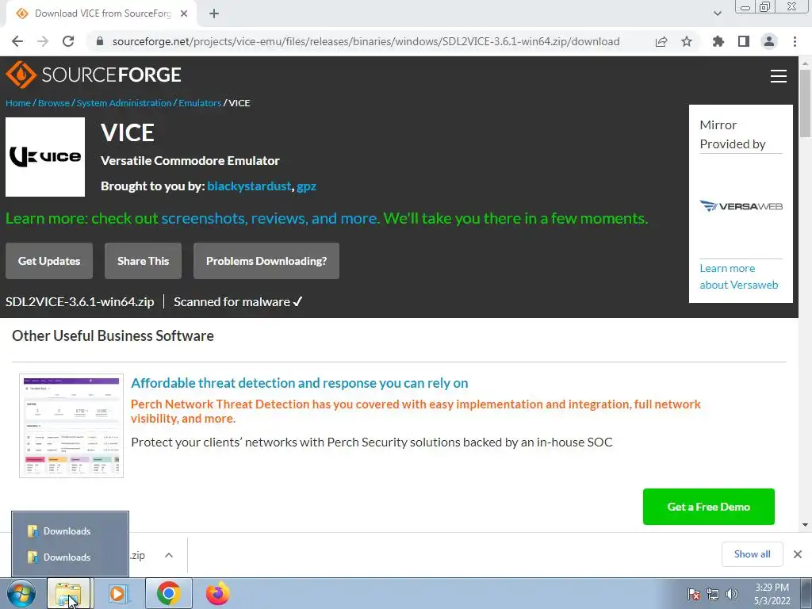Click the Windows Explorer taskbar icon
Viewport: 812px width, 609px height.
[68, 593]
